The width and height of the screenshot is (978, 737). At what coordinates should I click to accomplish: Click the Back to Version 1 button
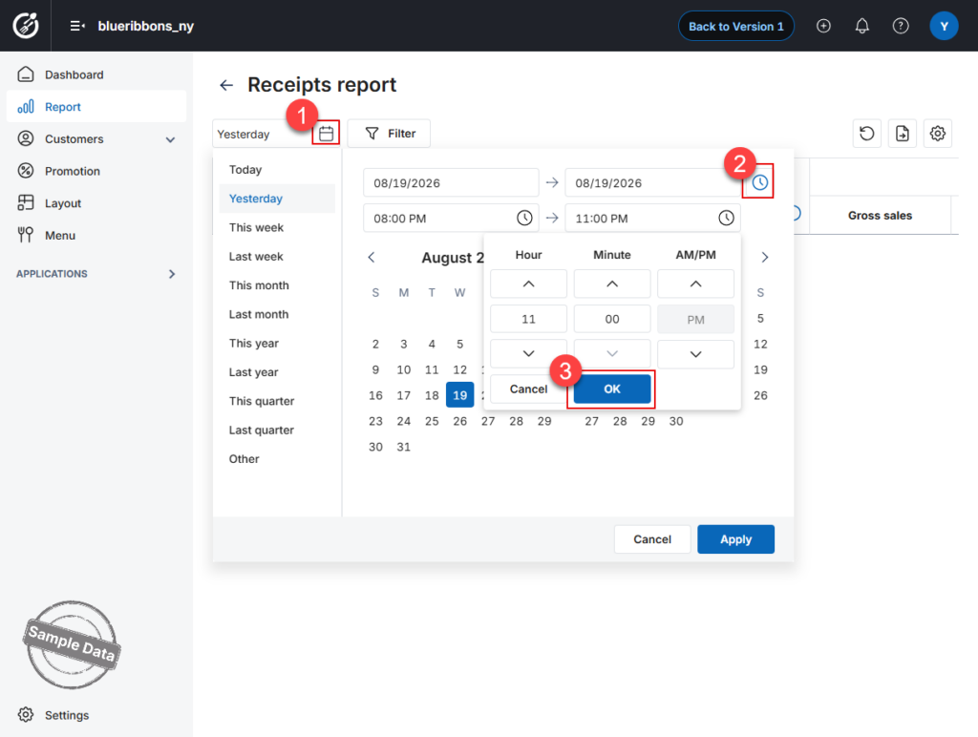(x=736, y=26)
